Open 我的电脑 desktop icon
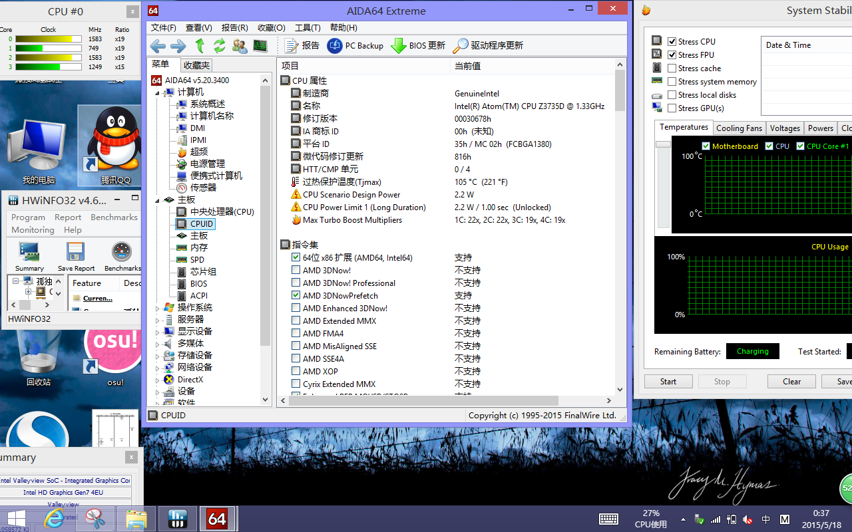 point(39,152)
